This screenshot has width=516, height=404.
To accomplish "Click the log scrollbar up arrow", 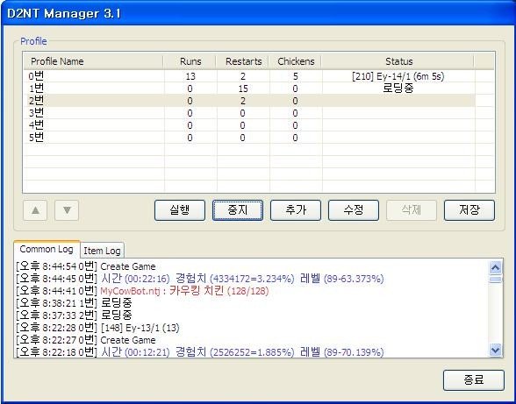I will click(x=495, y=268).
